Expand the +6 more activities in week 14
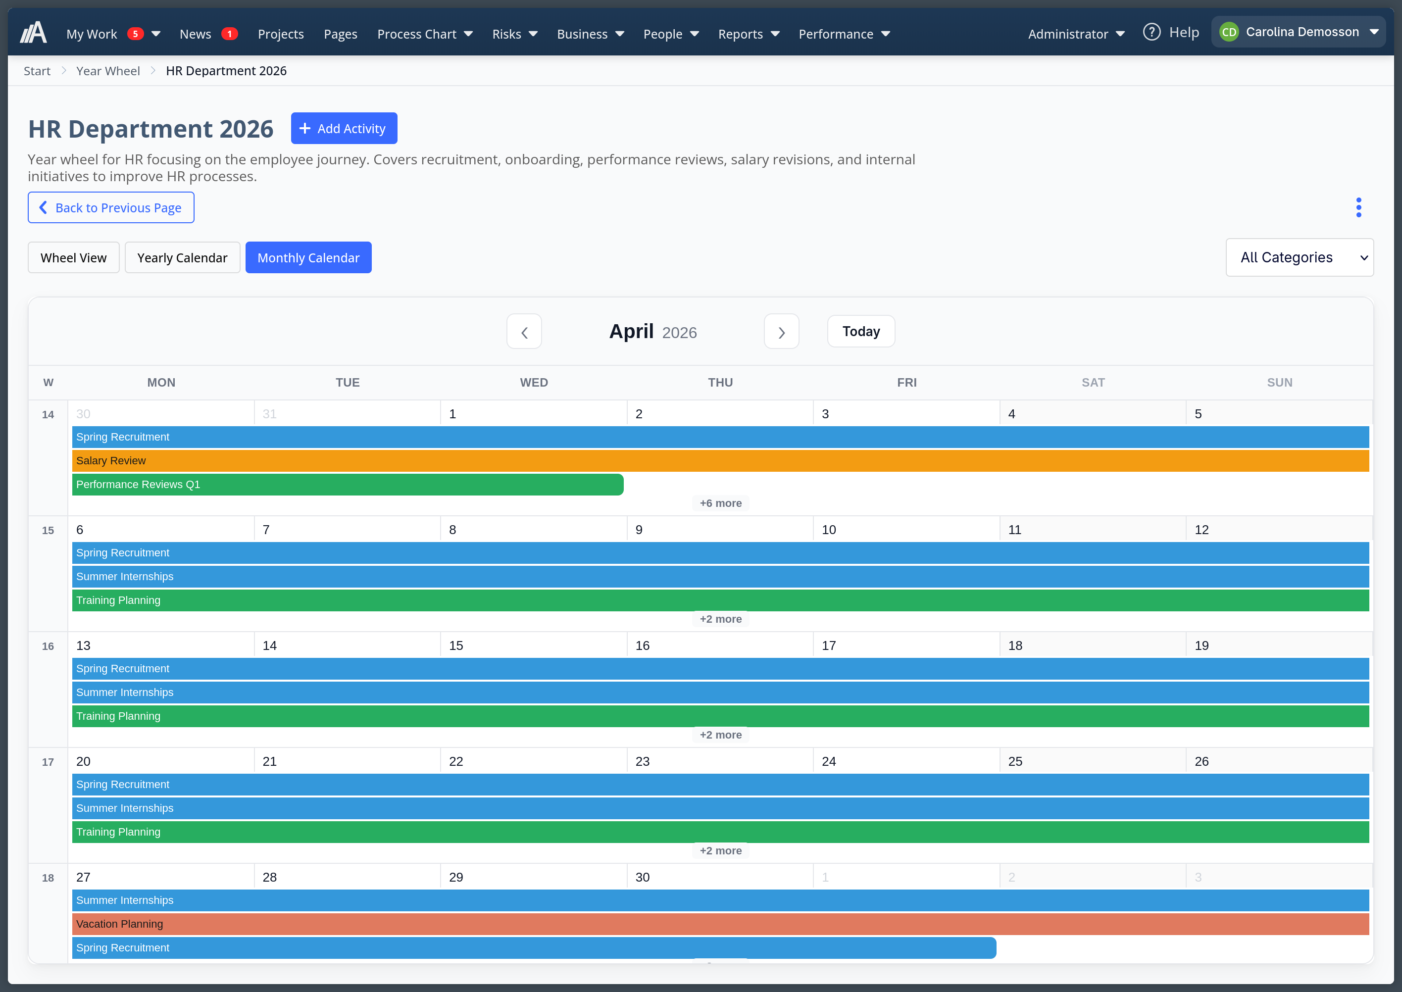The width and height of the screenshot is (1402, 992). (x=720, y=503)
